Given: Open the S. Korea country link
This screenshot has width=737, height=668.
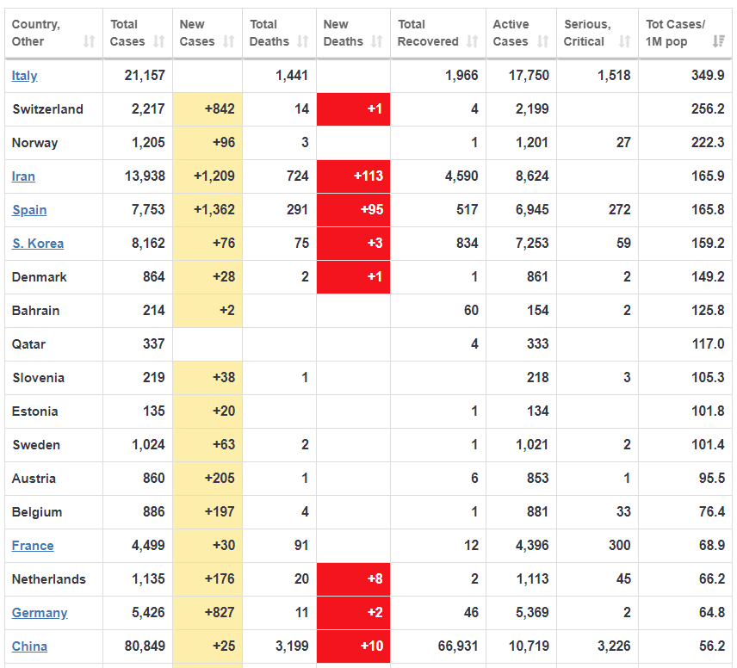Looking at the screenshot, I should [38, 244].
